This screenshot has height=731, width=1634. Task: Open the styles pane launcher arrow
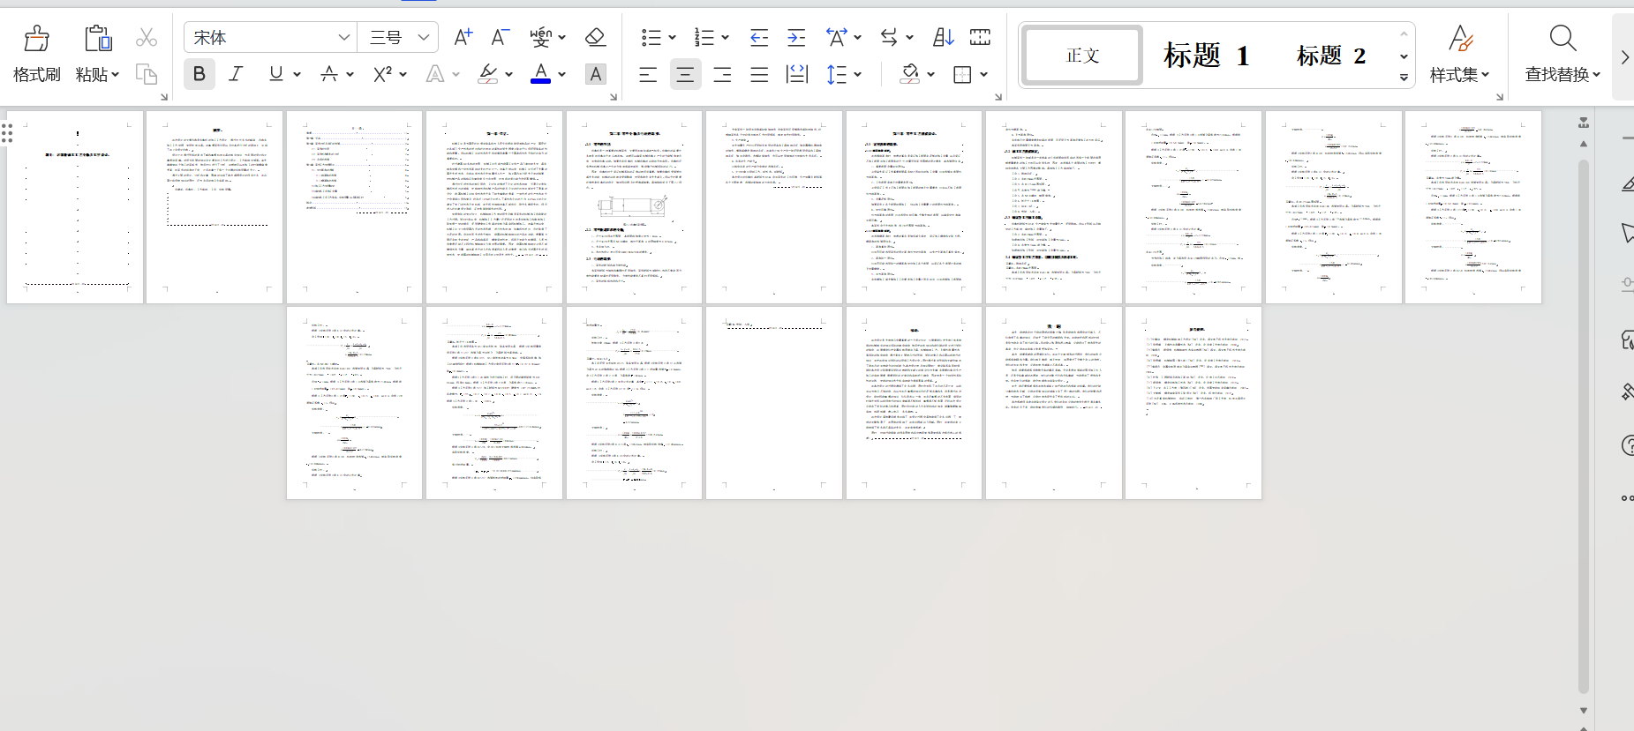(x=1499, y=97)
